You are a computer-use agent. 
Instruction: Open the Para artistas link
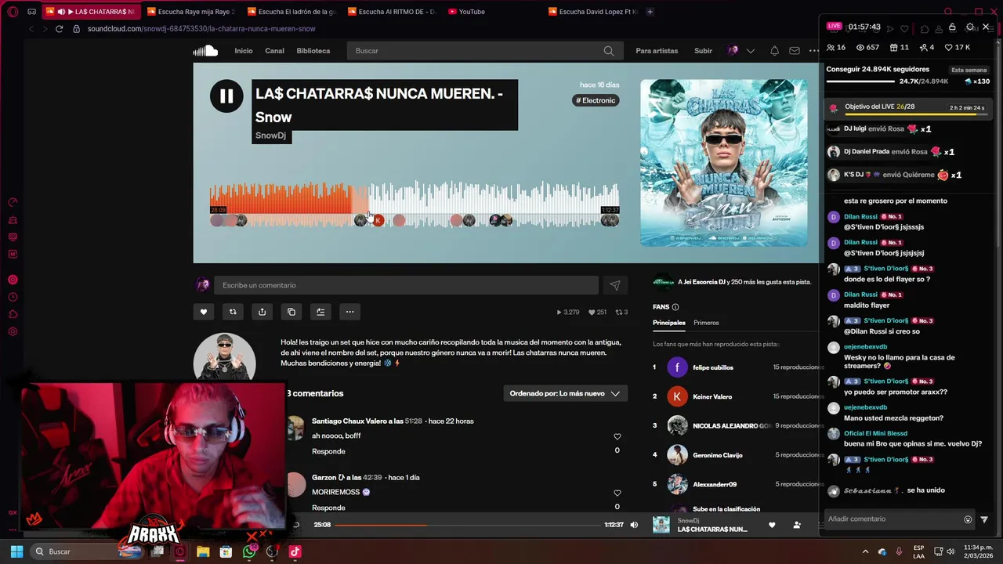[x=657, y=51]
